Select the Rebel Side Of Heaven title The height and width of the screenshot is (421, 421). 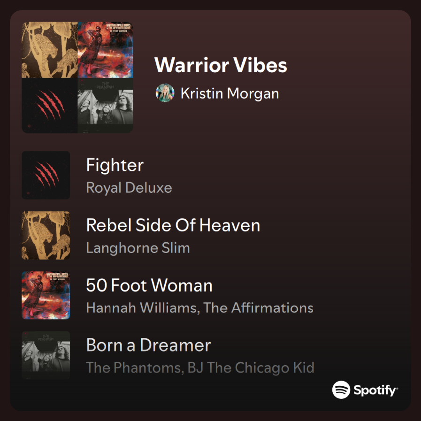point(173,225)
